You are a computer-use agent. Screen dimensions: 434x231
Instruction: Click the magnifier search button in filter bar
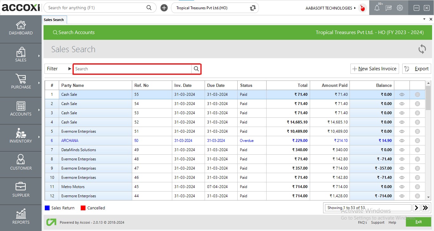coord(196,69)
